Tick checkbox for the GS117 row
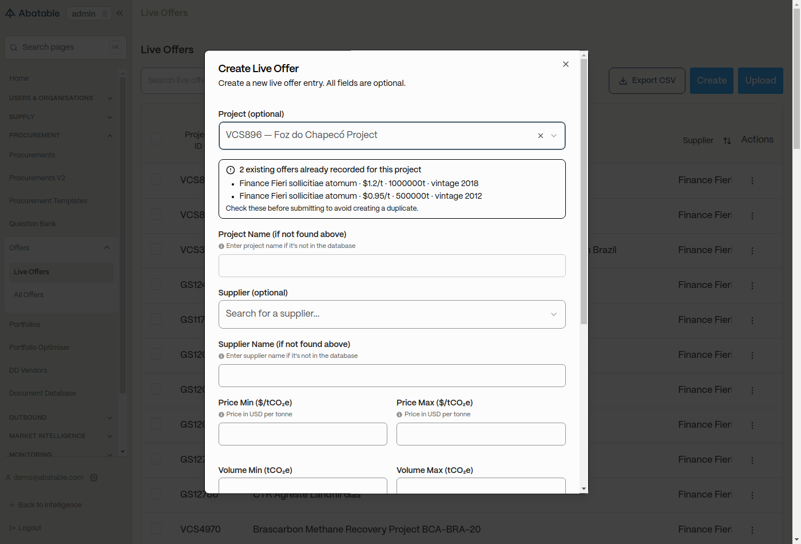The width and height of the screenshot is (801, 544). click(156, 319)
